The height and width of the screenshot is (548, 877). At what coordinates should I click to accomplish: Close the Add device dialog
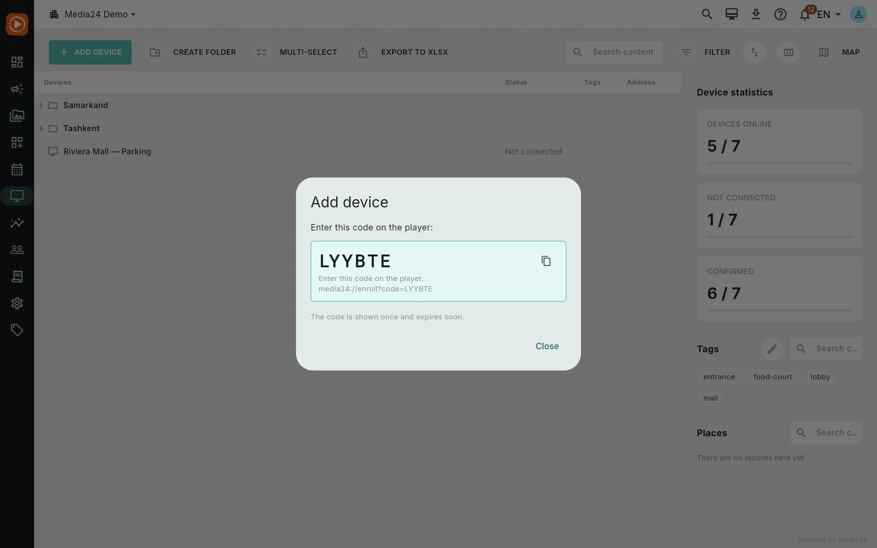point(547,346)
